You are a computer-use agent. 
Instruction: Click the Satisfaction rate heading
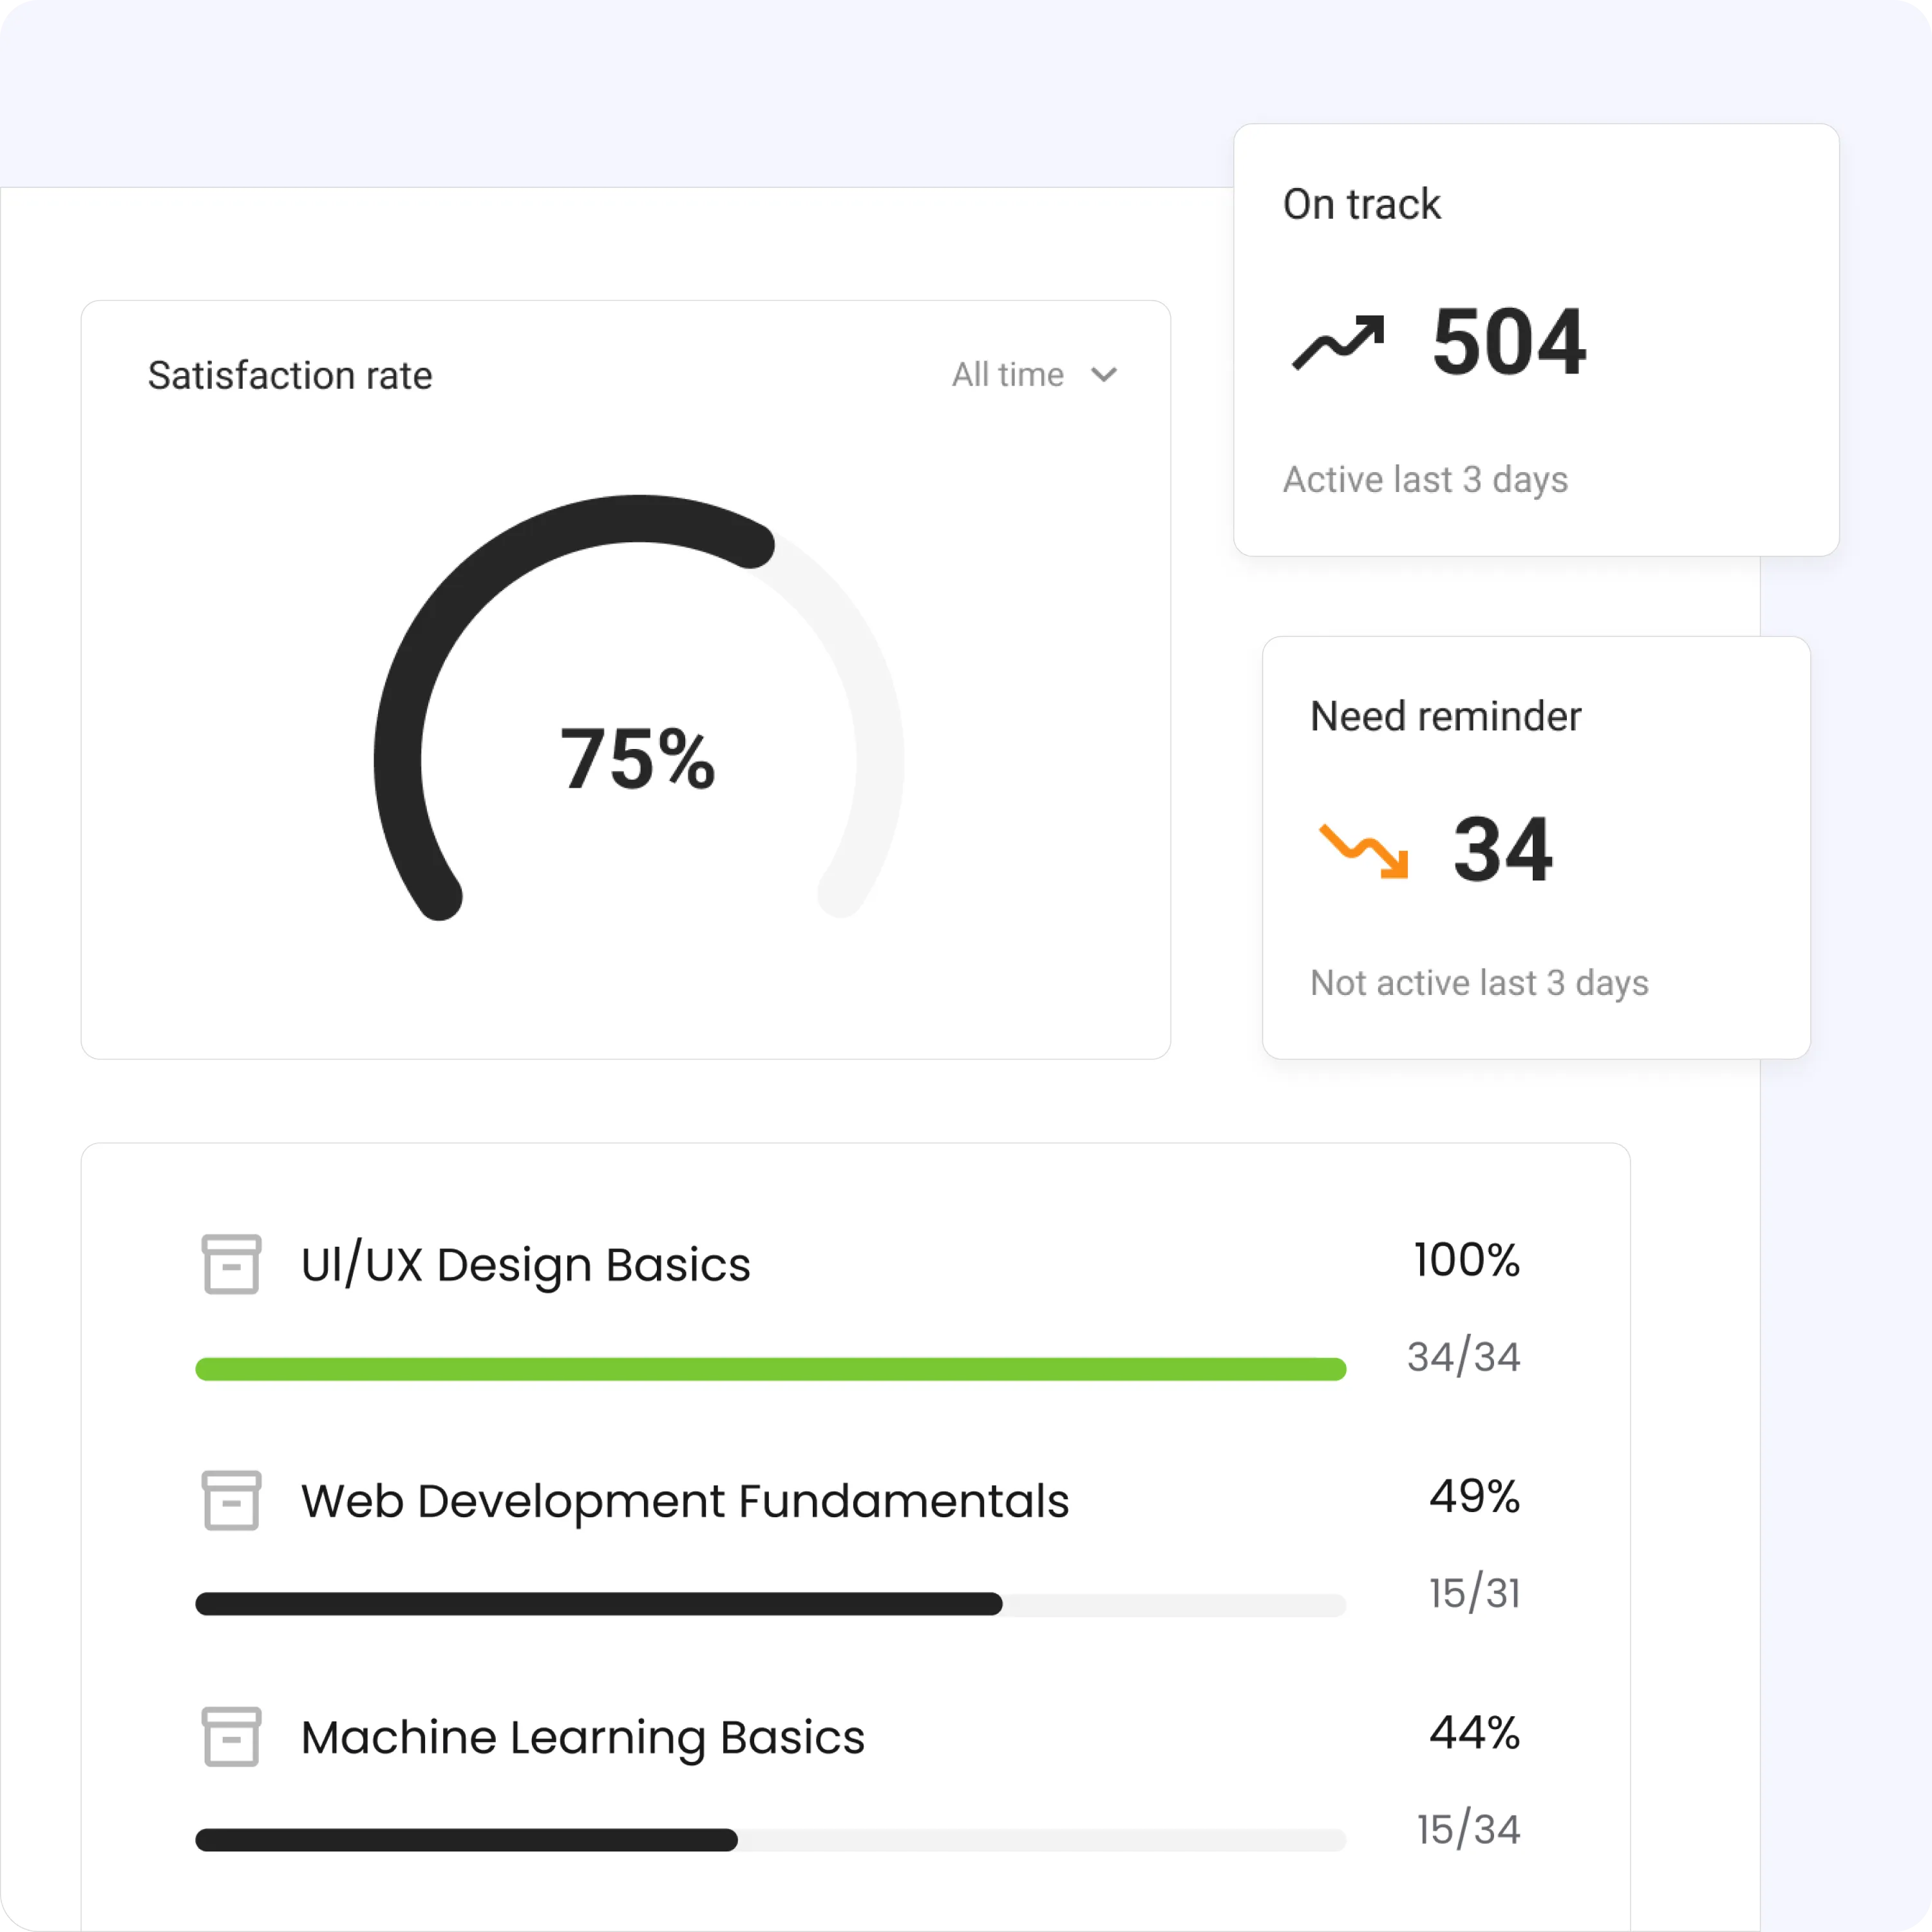[290, 376]
